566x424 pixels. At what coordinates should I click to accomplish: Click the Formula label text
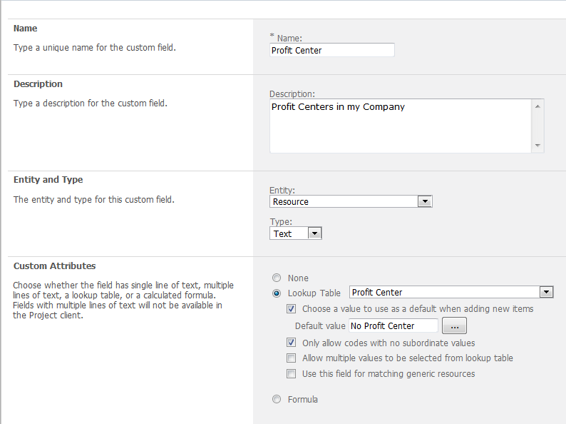pos(303,400)
